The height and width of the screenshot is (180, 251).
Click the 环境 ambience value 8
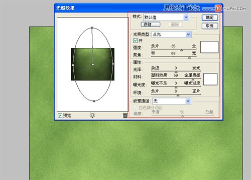click(x=176, y=91)
